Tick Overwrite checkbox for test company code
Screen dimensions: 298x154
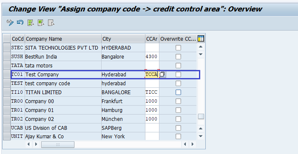point(178,84)
